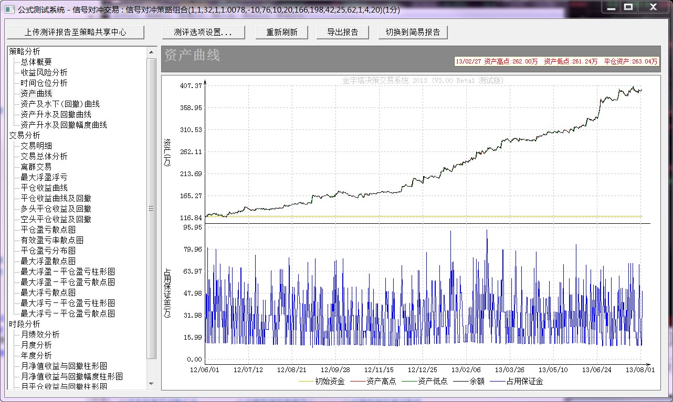Click 导出报告 to export report
The width and height of the screenshot is (673, 402).
(x=342, y=32)
